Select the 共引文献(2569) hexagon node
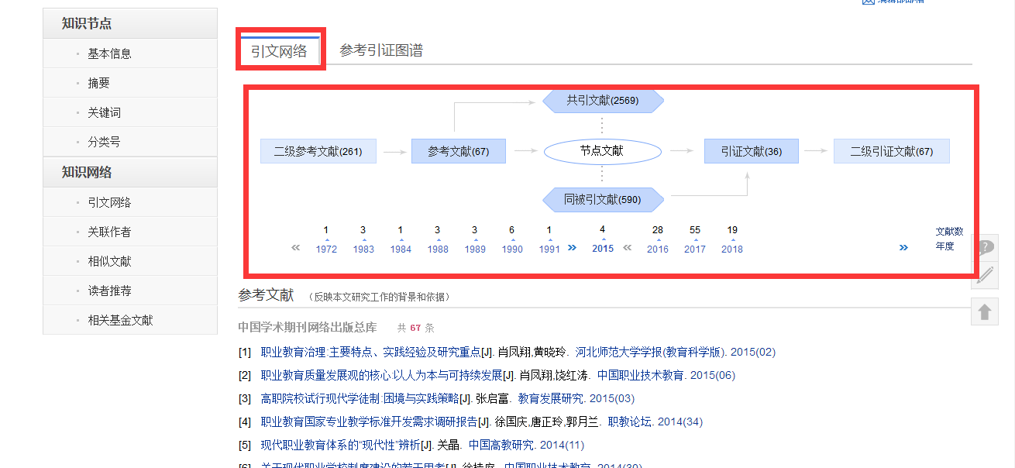This screenshot has width=1015, height=468. click(x=602, y=100)
